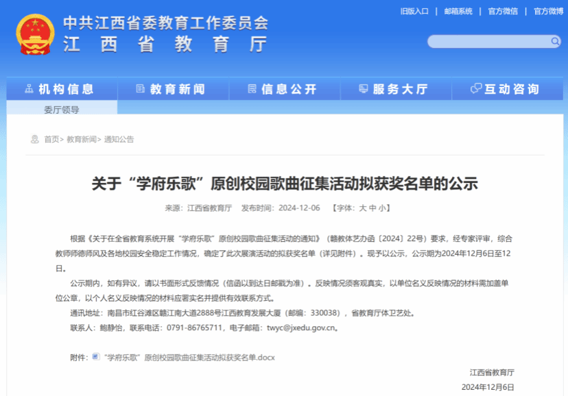This screenshot has width=568, height=396.
Task: Click the 服务大厅 monitor icon
Action: (x=364, y=89)
